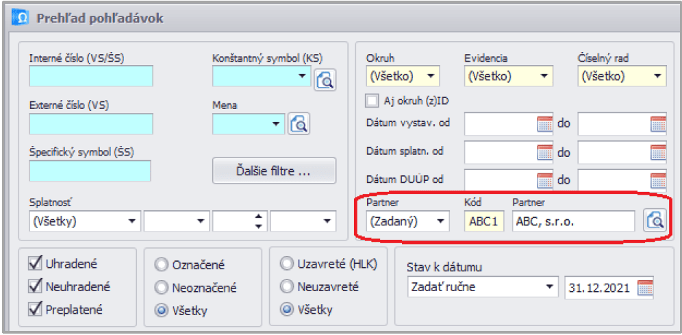Enable the Aj okruh (z)ID checkbox
This screenshot has height=335, width=682.
[x=372, y=101]
